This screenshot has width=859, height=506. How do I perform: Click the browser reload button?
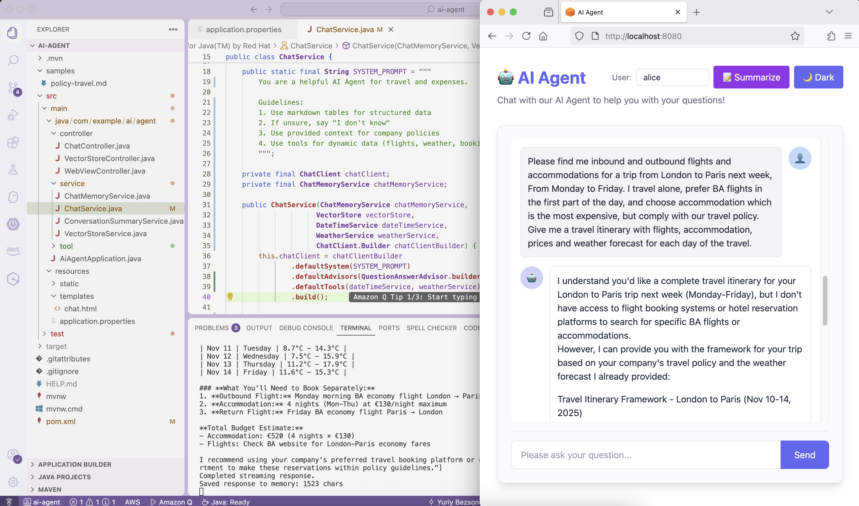tap(526, 36)
